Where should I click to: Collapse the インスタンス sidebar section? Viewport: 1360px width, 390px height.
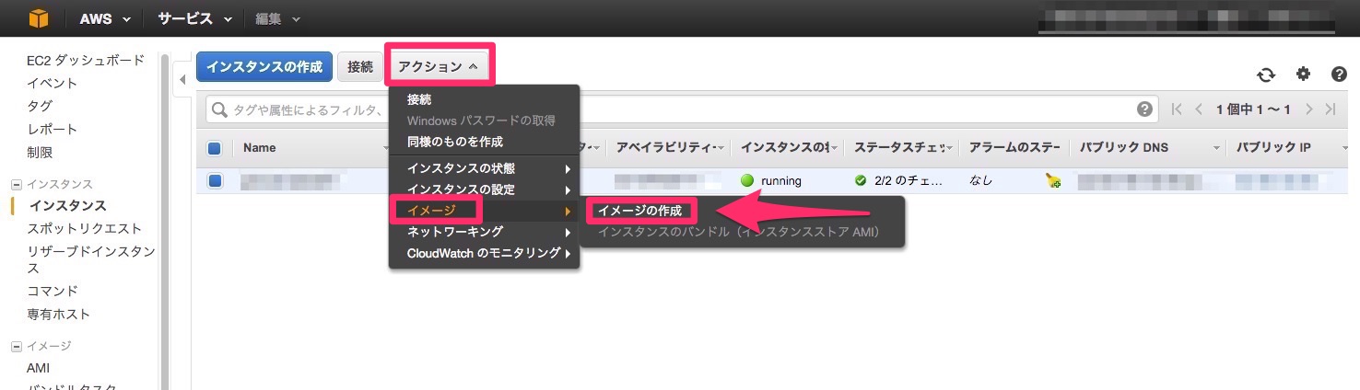[x=16, y=184]
